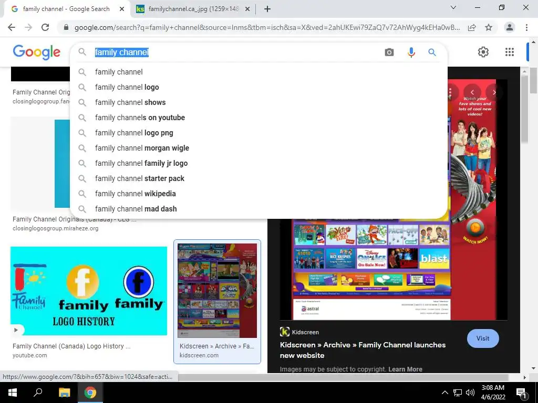This screenshot has width=538, height=403.
Task: Click the Kidscreen source name in preview
Action: [x=305, y=332]
